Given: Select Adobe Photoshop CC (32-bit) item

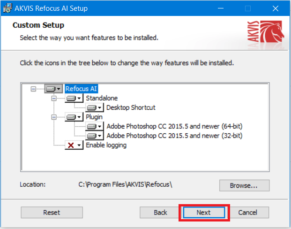Looking at the screenshot, I should [174, 136].
